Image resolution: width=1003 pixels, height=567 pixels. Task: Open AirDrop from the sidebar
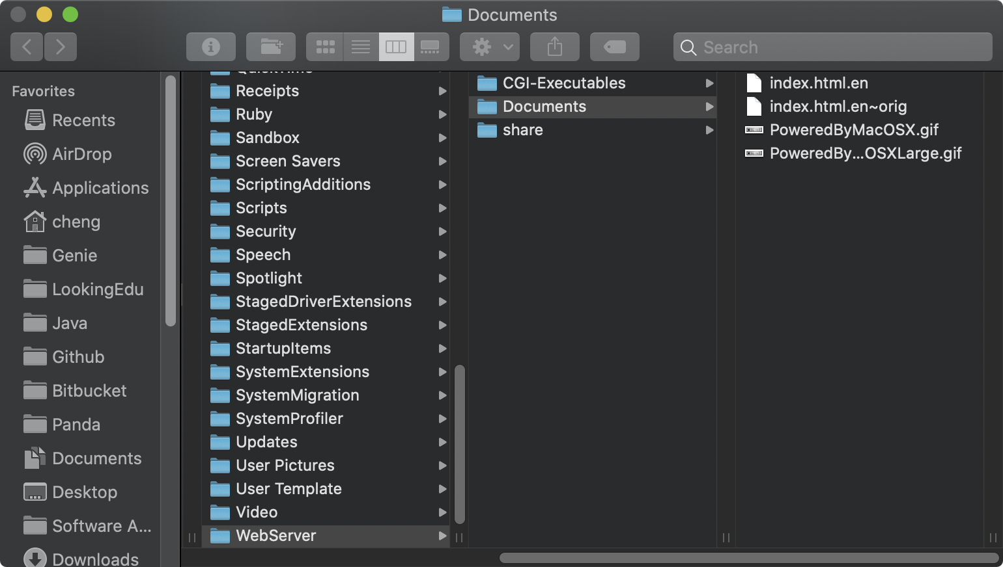point(81,154)
